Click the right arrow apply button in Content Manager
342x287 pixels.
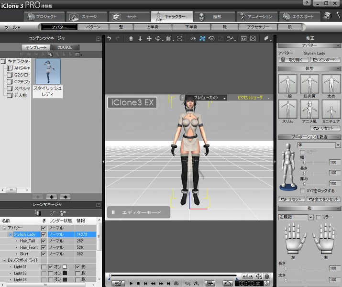point(65,197)
